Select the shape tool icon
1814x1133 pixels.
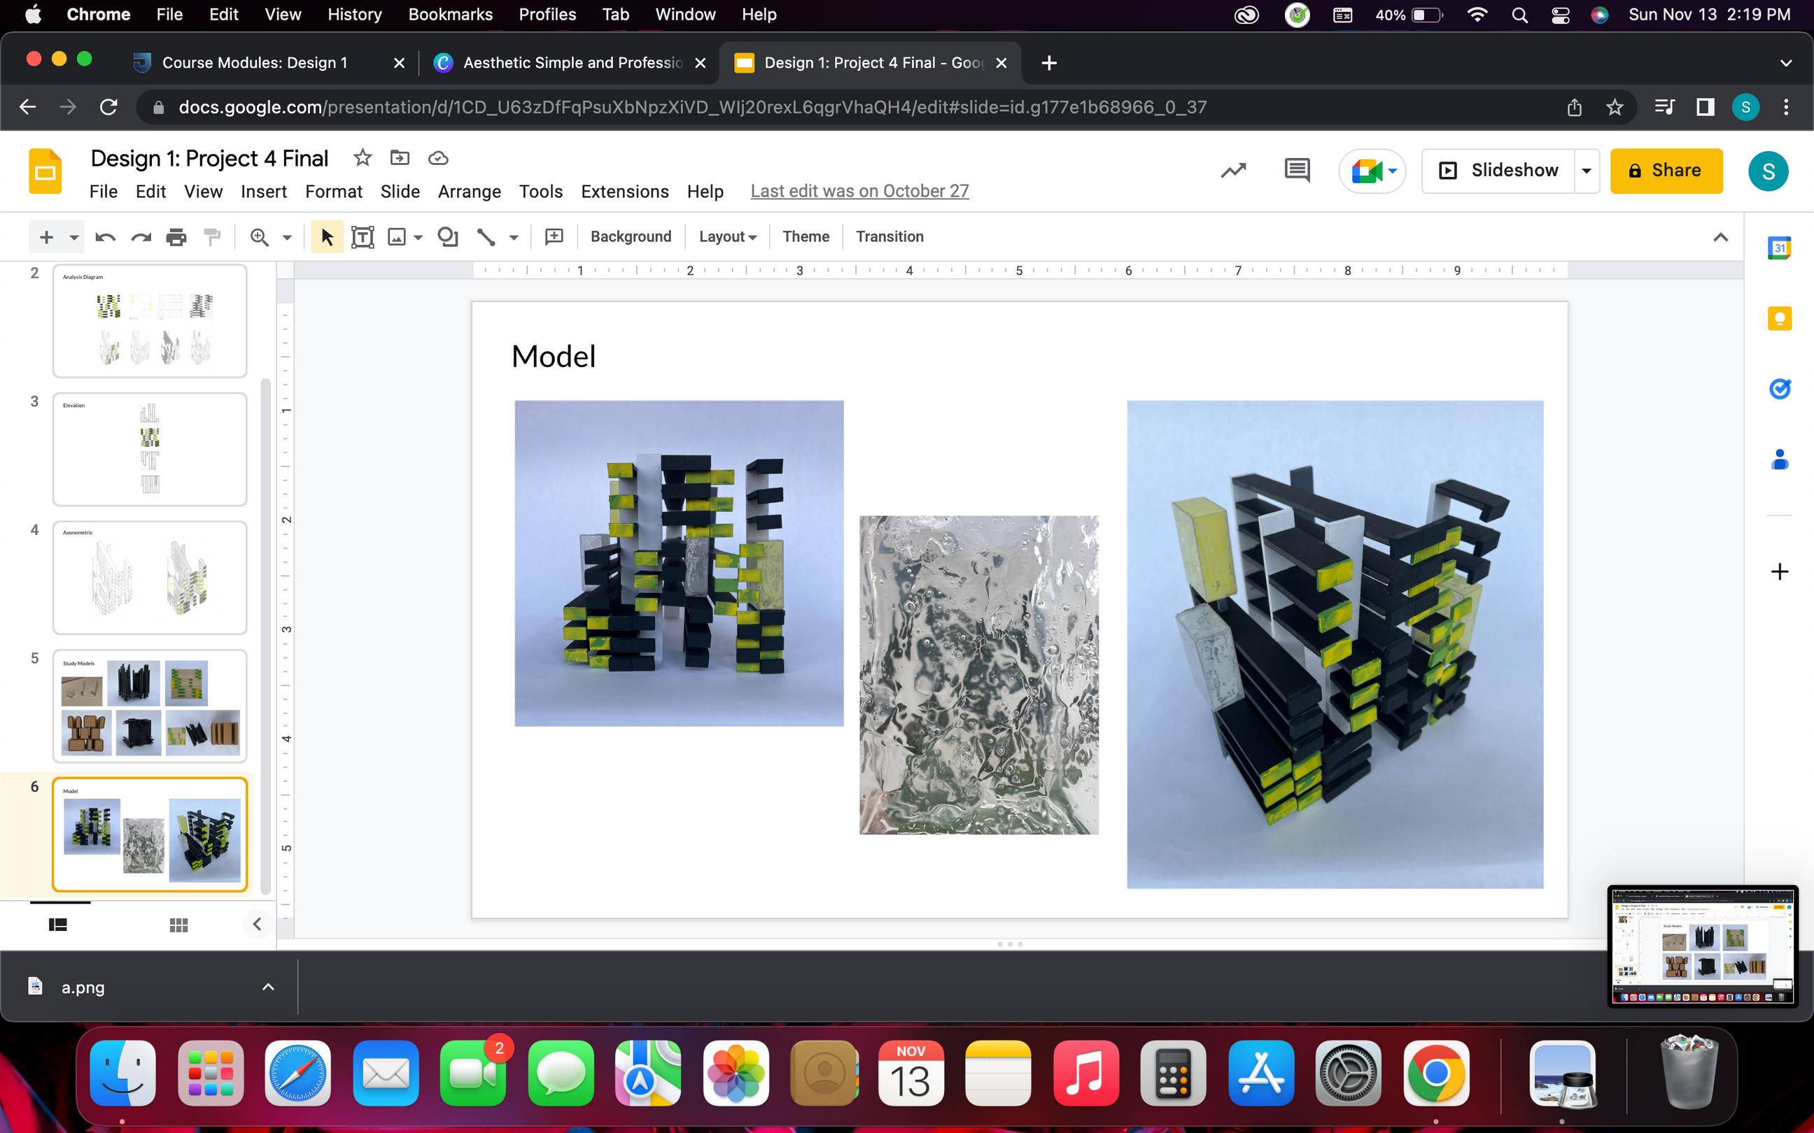pyautogui.click(x=447, y=237)
